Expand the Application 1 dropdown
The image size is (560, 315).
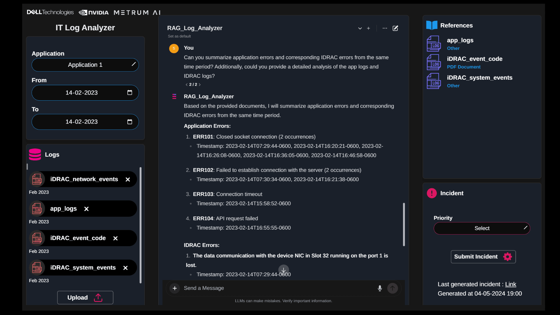pos(85,65)
